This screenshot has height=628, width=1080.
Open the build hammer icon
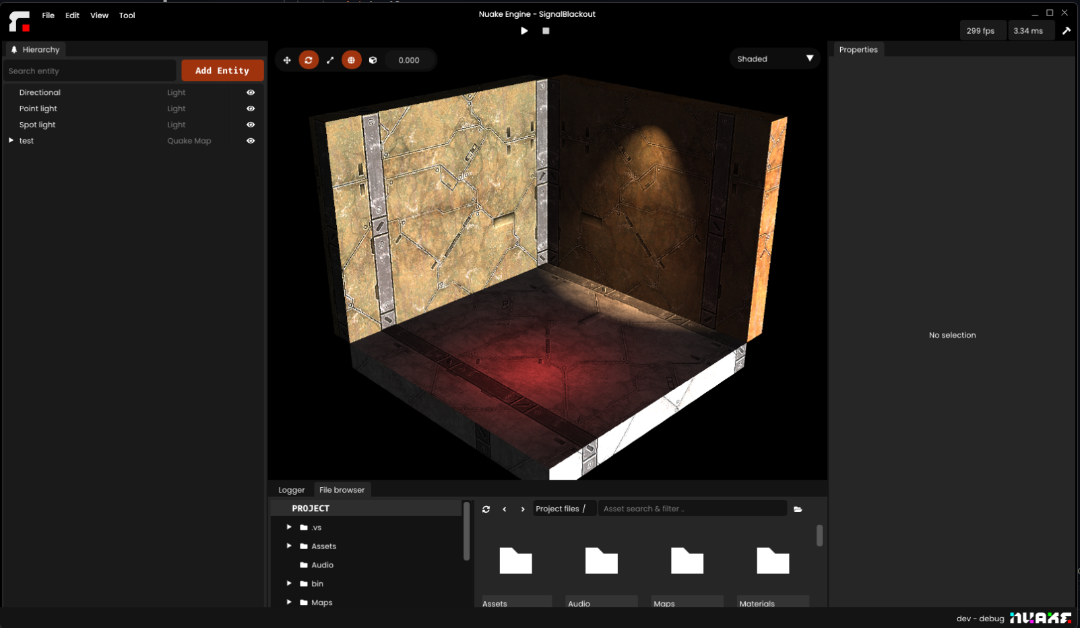click(1067, 30)
